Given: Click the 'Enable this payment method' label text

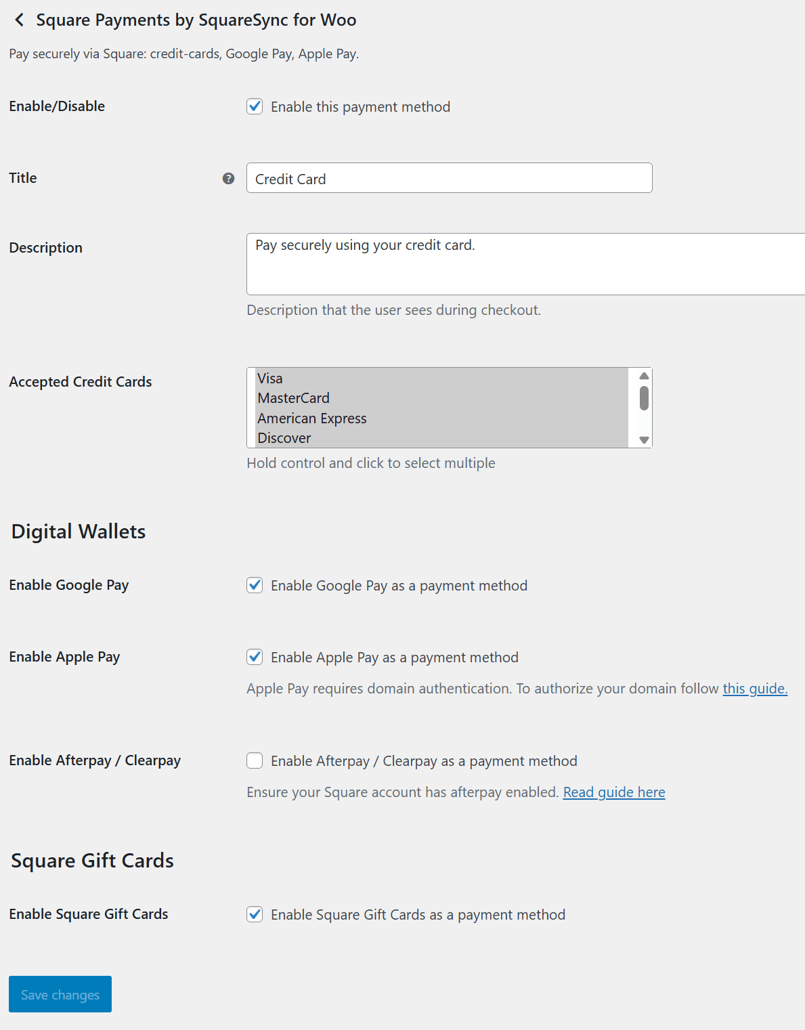Looking at the screenshot, I should (x=360, y=107).
